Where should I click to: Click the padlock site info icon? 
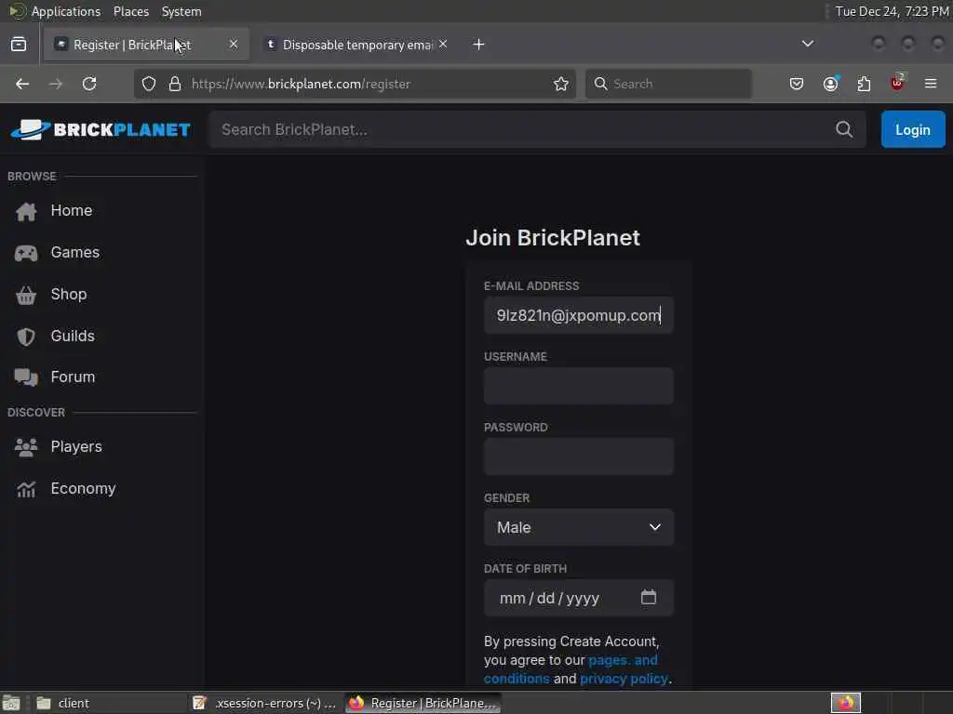click(x=175, y=84)
